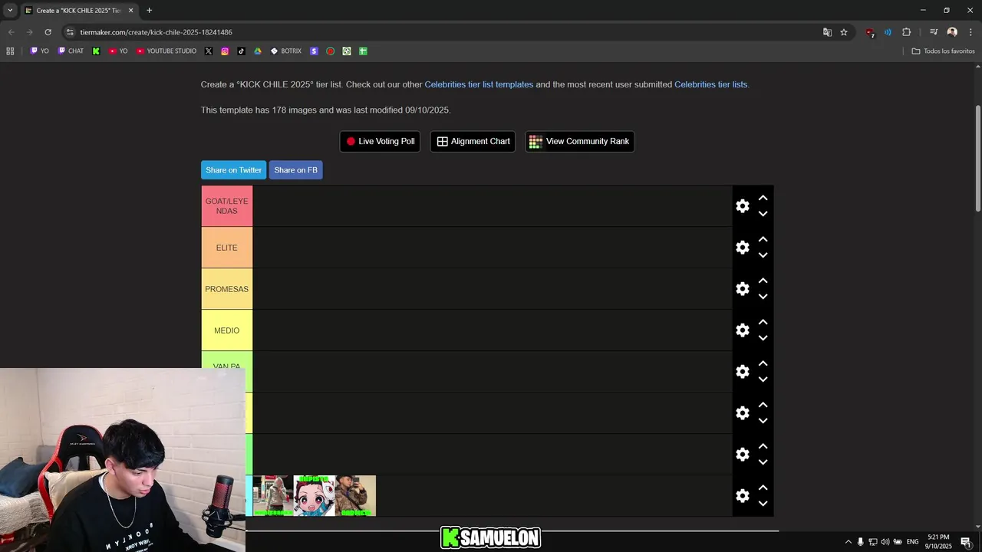This screenshot has height=552, width=982.
Task: Open the YouTube YO bookmark
Action: [x=118, y=51]
